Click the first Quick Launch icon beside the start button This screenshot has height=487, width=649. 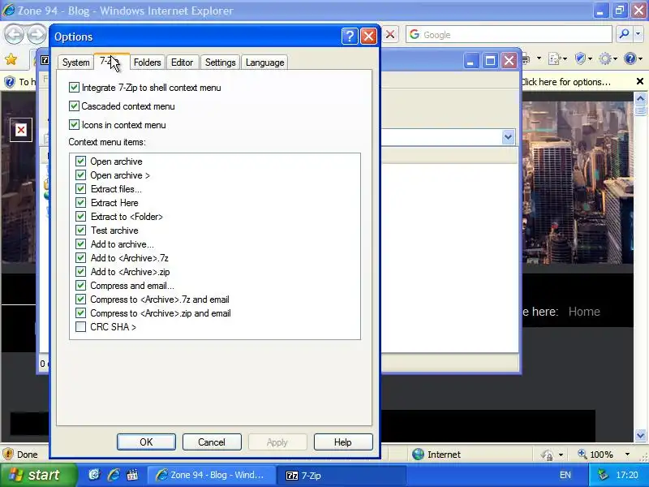(x=94, y=475)
